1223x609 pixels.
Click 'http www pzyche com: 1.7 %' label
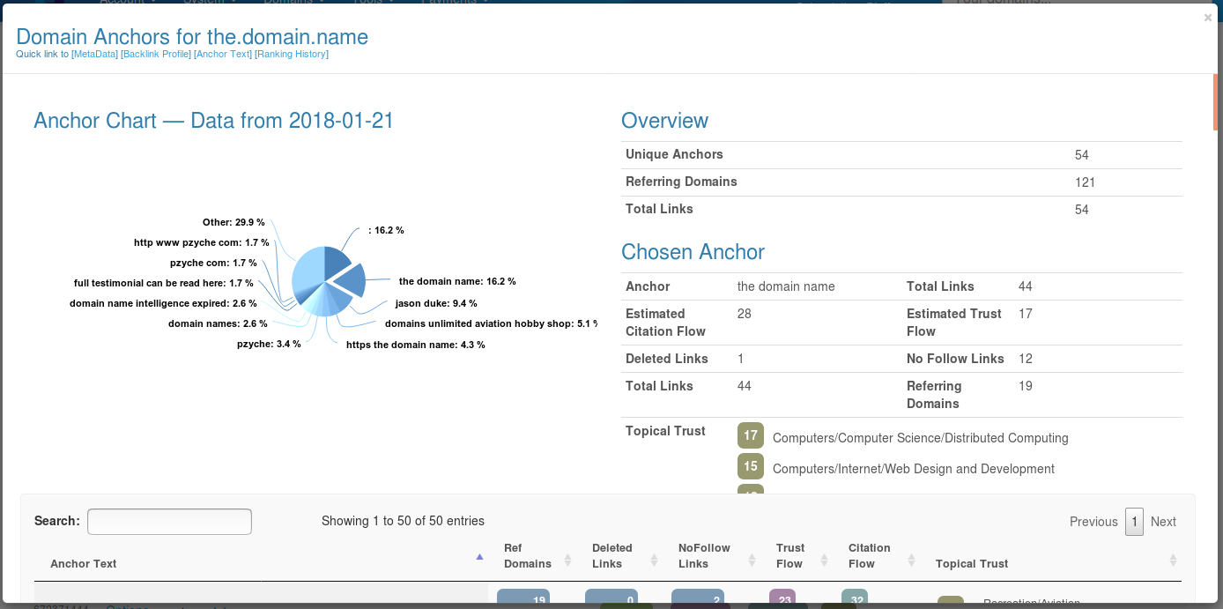[x=202, y=242]
